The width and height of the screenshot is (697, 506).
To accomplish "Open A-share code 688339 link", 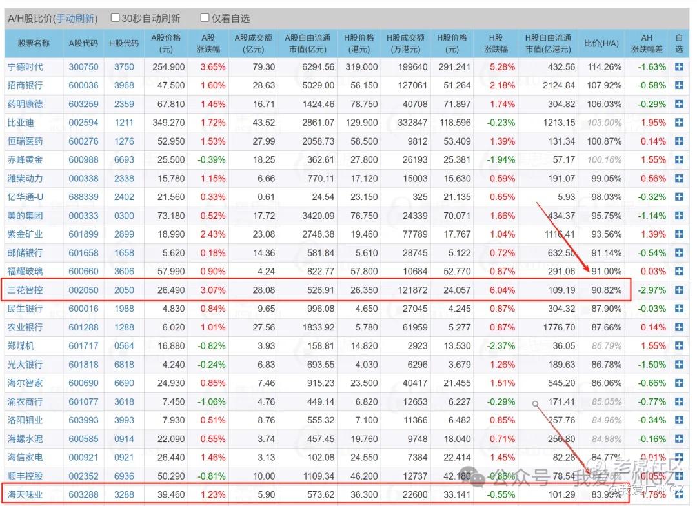I will pos(83,197).
